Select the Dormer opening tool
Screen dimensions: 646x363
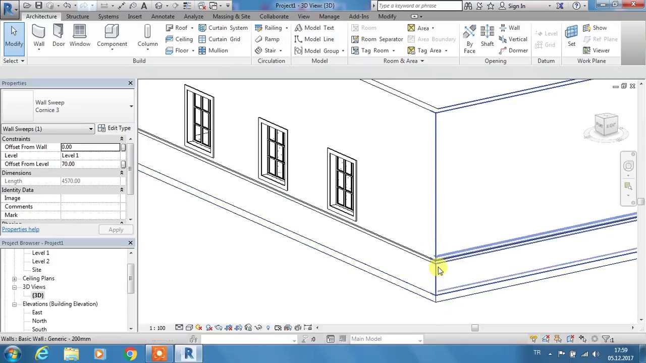(513, 50)
